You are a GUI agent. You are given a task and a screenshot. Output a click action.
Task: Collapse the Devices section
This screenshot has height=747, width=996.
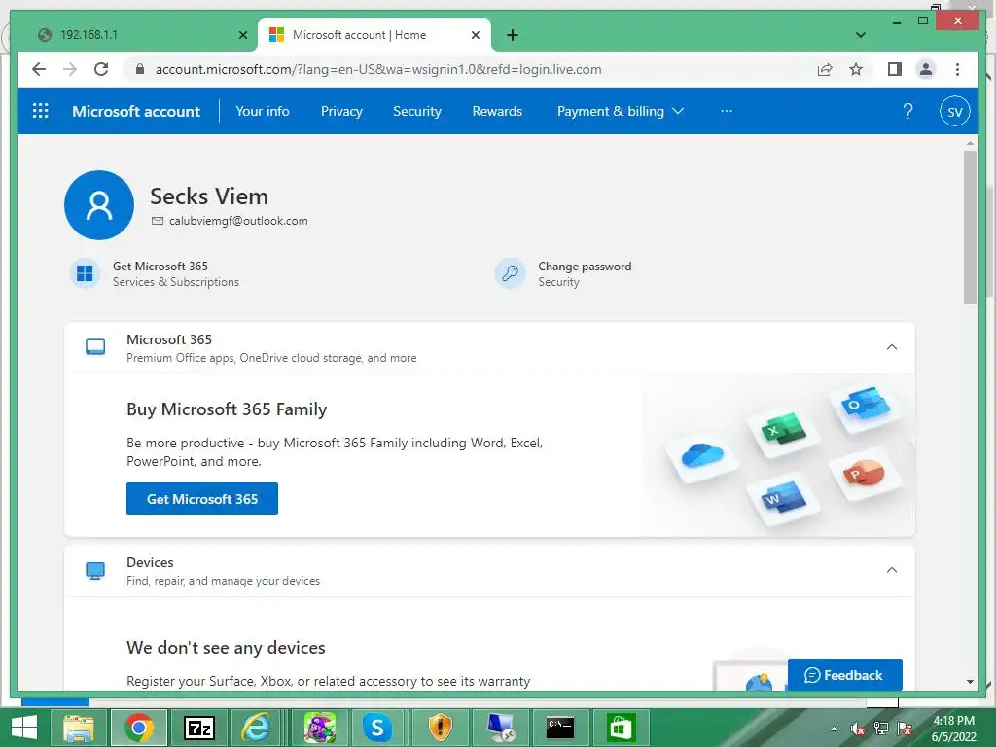(891, 570)
